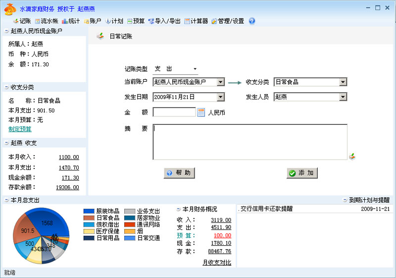Open the 收支分类 dropdown showing 日常食品
This screenshot has width=396, height=278.
310,82
